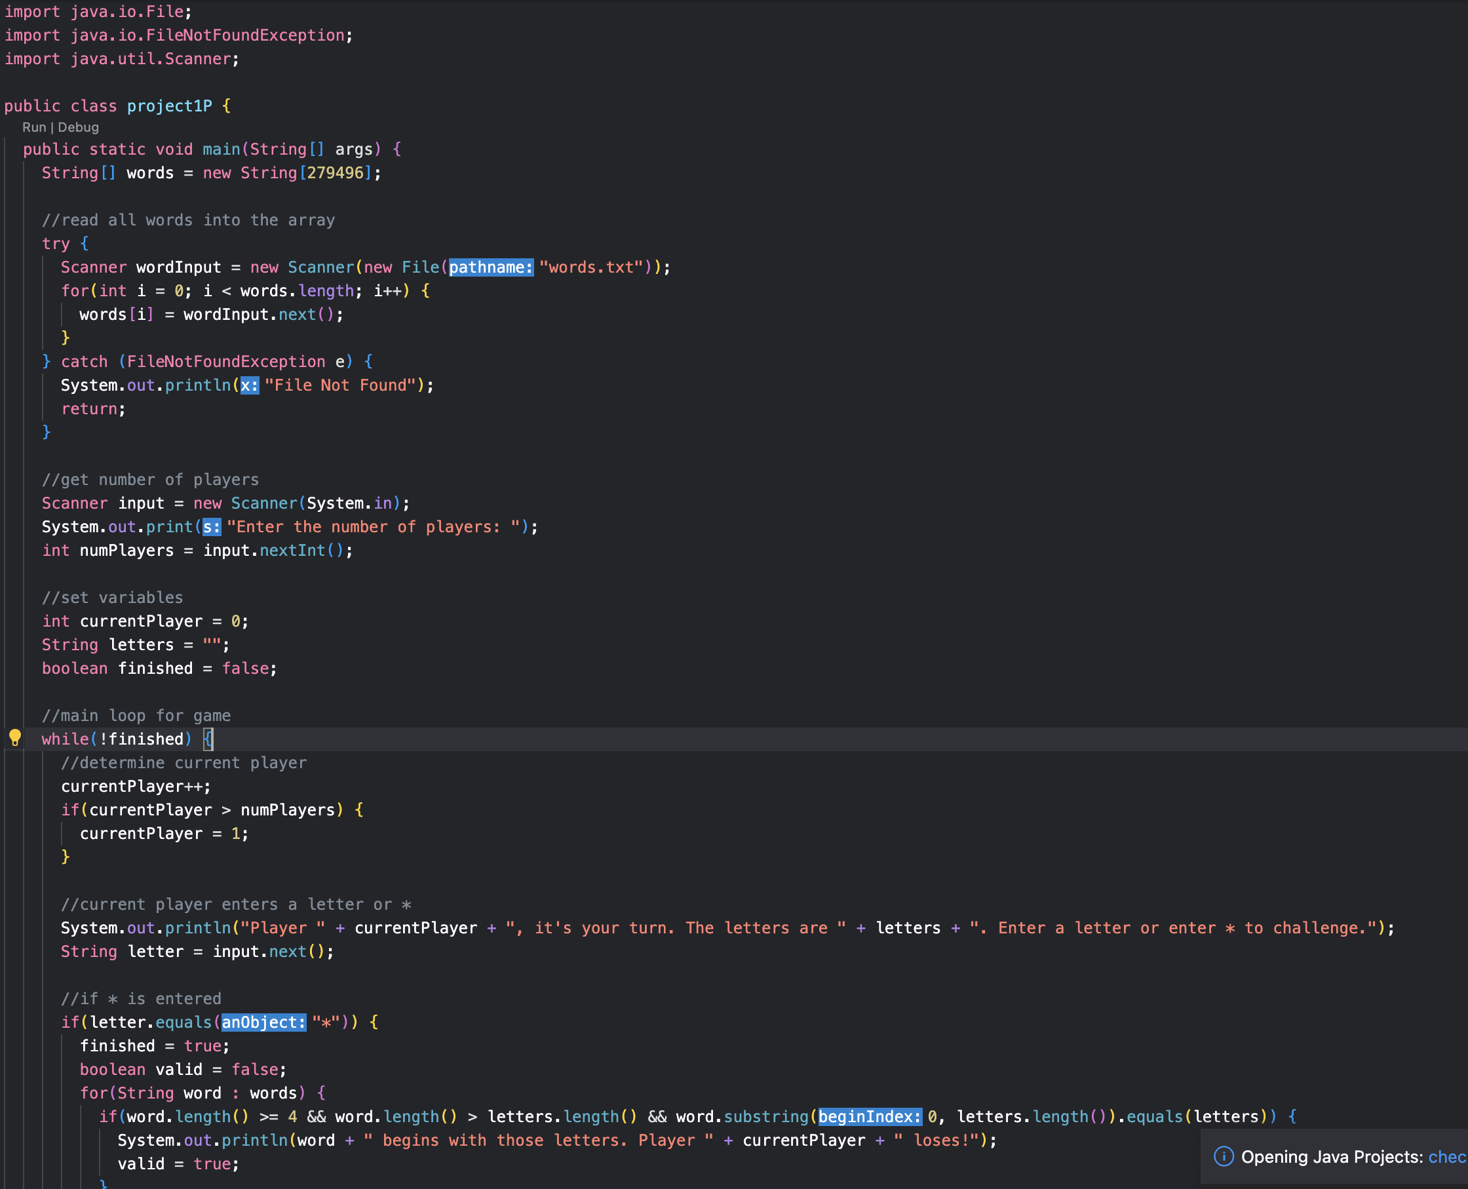Click the Debug code lens above main
Image resolution: width=1468 pixels, height=1189 pixels.
pyautogui.click(x=78, y=127)
